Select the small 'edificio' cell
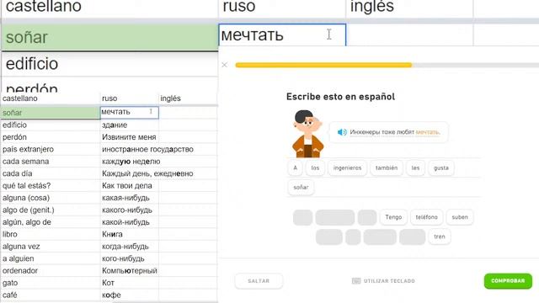539x303 pixels. [51, 125]
